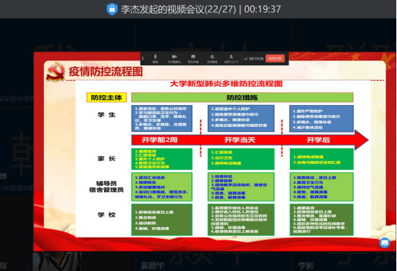Select the 开学后 arrow label
The image size is (397, 271).
(x=318, y=140)
